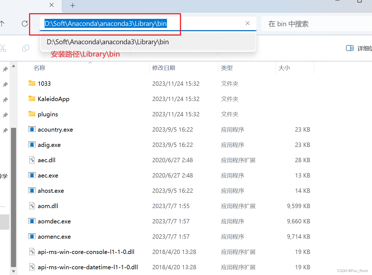Screen dimensions: 372x275
Task: Open a new tab with the plus icon
Action: 73,5
